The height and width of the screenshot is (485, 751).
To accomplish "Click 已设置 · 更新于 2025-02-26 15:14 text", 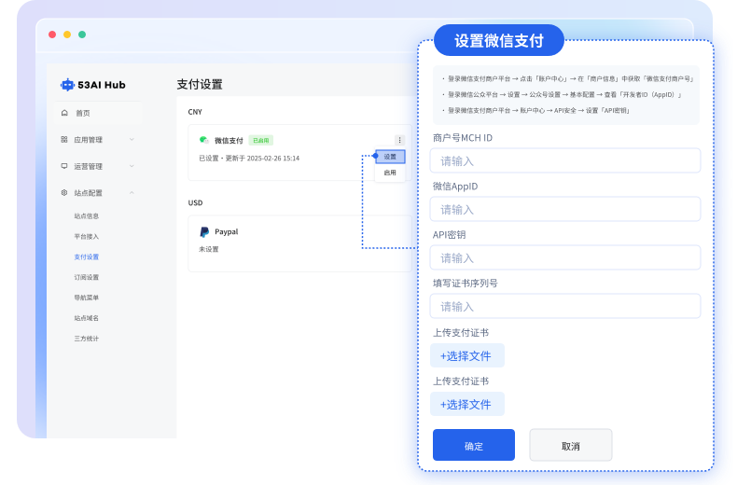I will [x=249, y=158].
